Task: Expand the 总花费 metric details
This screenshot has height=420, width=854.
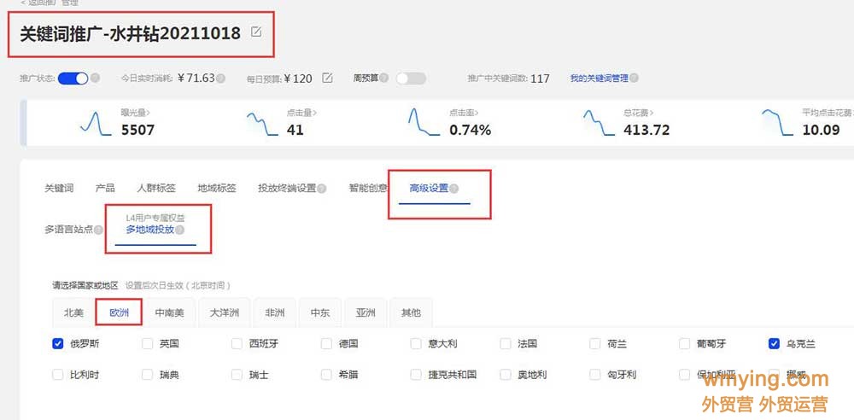Action: pyautogui.click(x=639, y=113)
